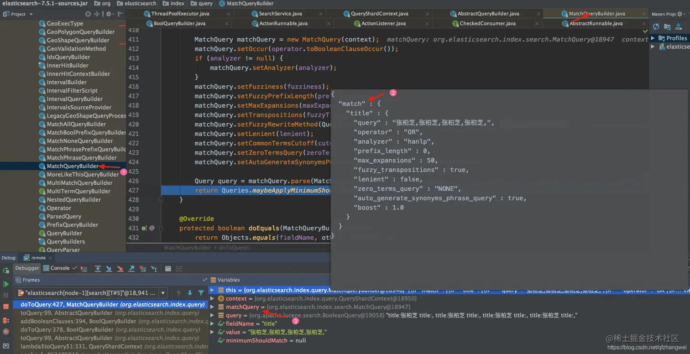Switch to the Debugger tab
The width and height of the screenshot is (690, 354).
click(27, 268)
